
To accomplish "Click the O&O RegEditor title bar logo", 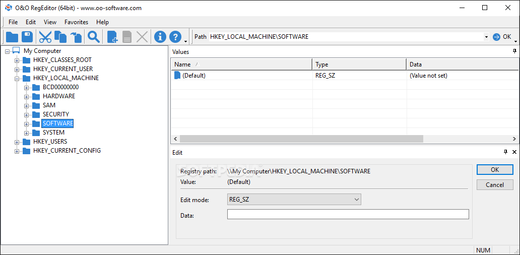I will pos(9,8).
